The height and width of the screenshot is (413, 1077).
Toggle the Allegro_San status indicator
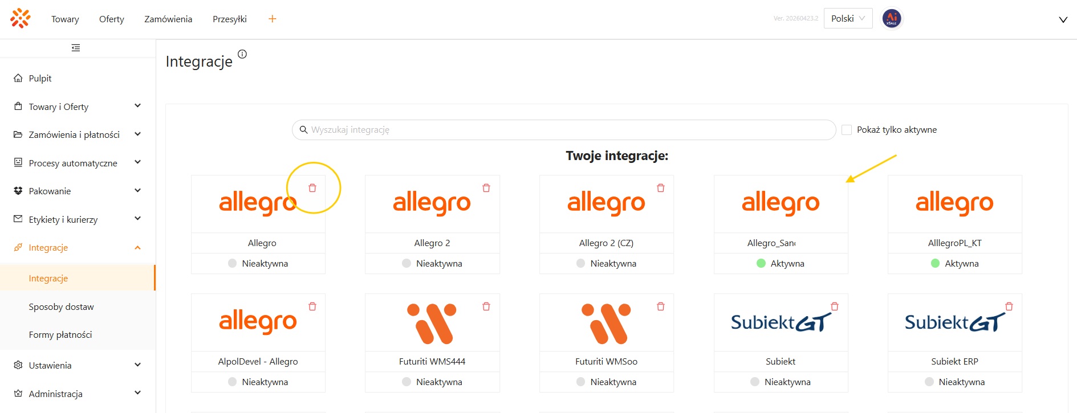761,263
